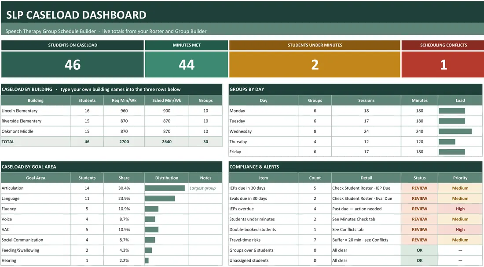The image size is (484, 267).
Task: Click the Friday day cell
Action: [x=263, y=152]
